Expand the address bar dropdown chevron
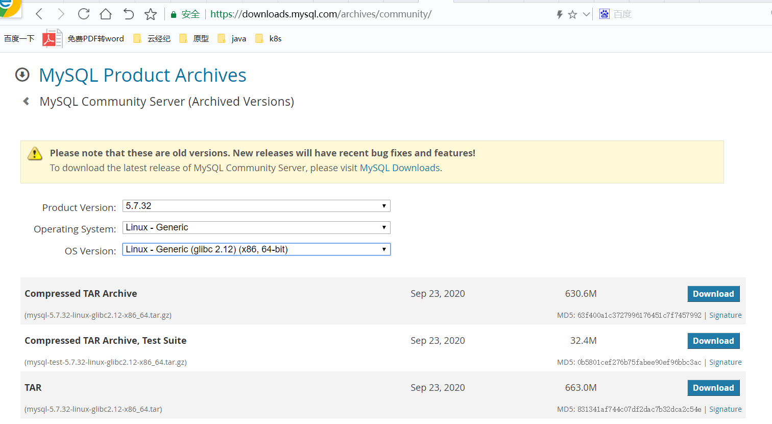 tap(586, 14)
